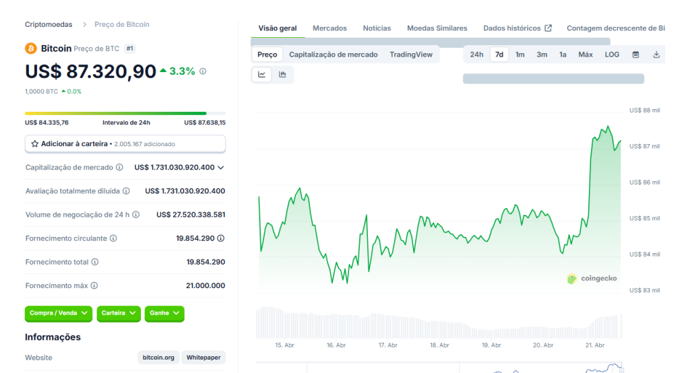
Task: Click the Intervalo de 24h label
Action: tap(126, 123)
